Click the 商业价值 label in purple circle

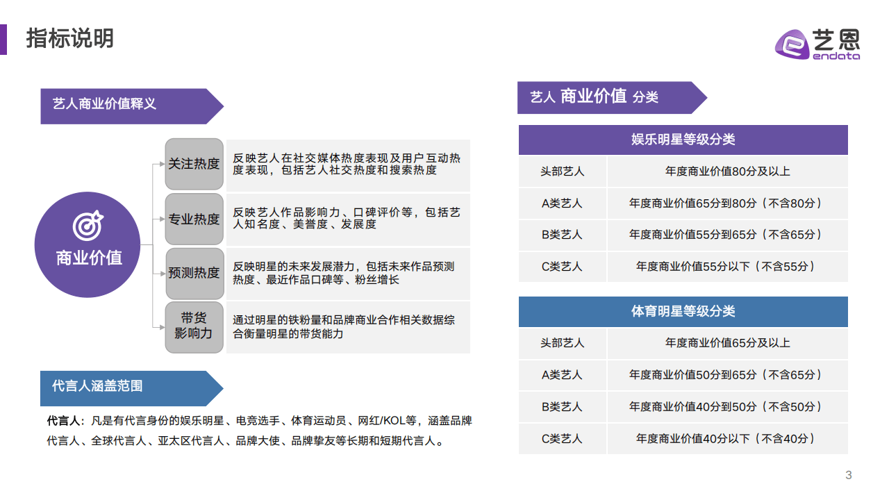(x=89, y=258)
